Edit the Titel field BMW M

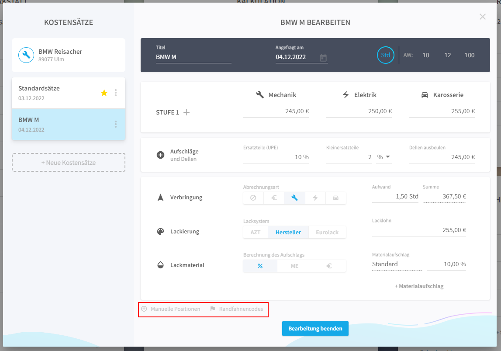click(193, 57)
